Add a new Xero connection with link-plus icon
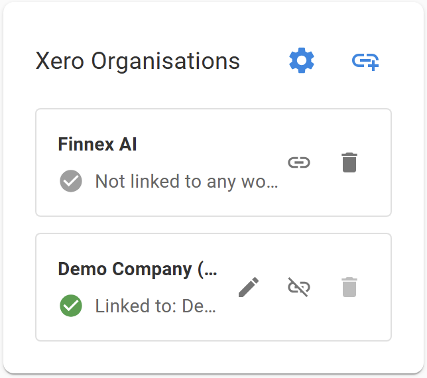Viewport: 427px width, 378px height. 365,62
